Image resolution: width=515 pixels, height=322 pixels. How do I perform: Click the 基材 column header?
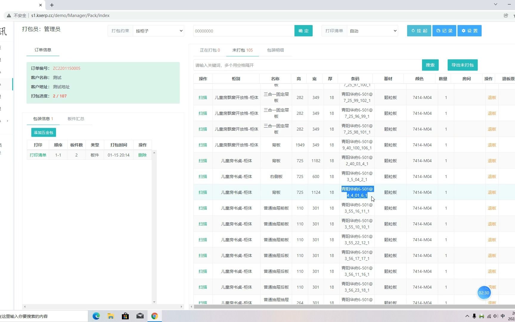click(388, 79)
